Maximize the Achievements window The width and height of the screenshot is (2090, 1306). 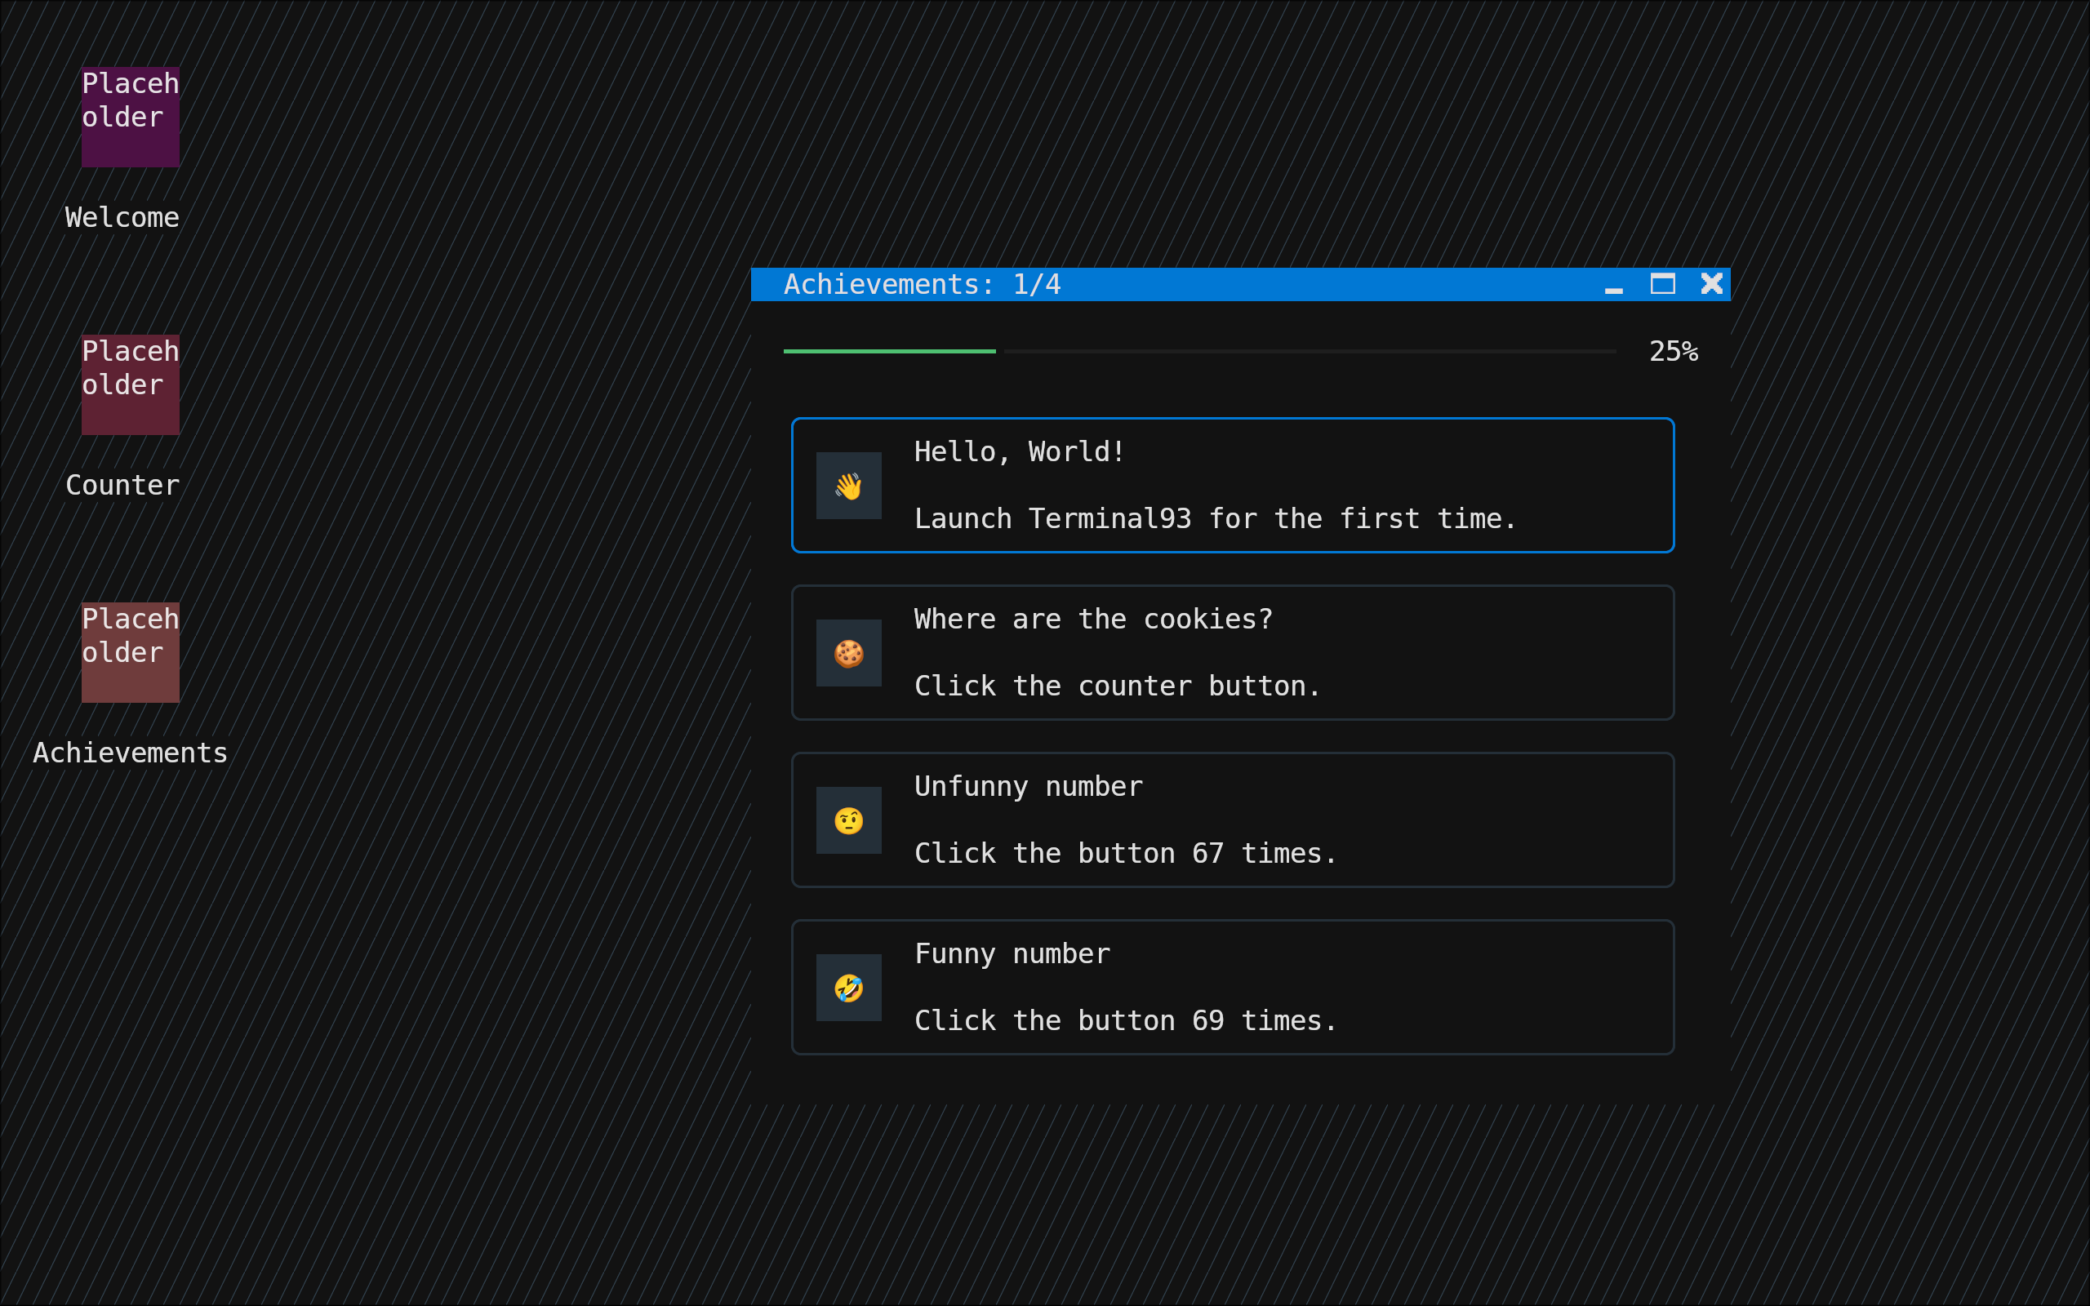click(1662, 284)
